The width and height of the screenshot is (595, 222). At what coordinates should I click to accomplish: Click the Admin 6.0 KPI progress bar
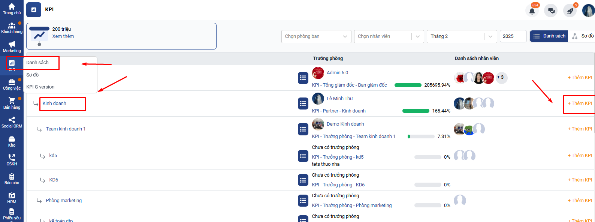point(408,85)
